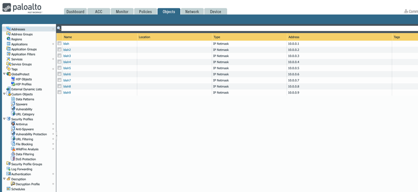Click the URL Category icon
The width and height of the screenshot is (418, 192).
tap(13, 114)
